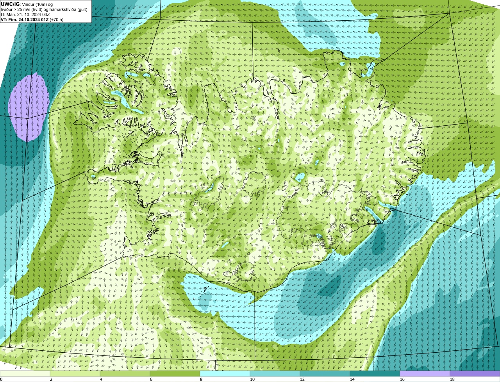Click the legend scale label '2'
Image resolution: width=500 pixels, height=382 pixels.
click(x=51, y=379)
